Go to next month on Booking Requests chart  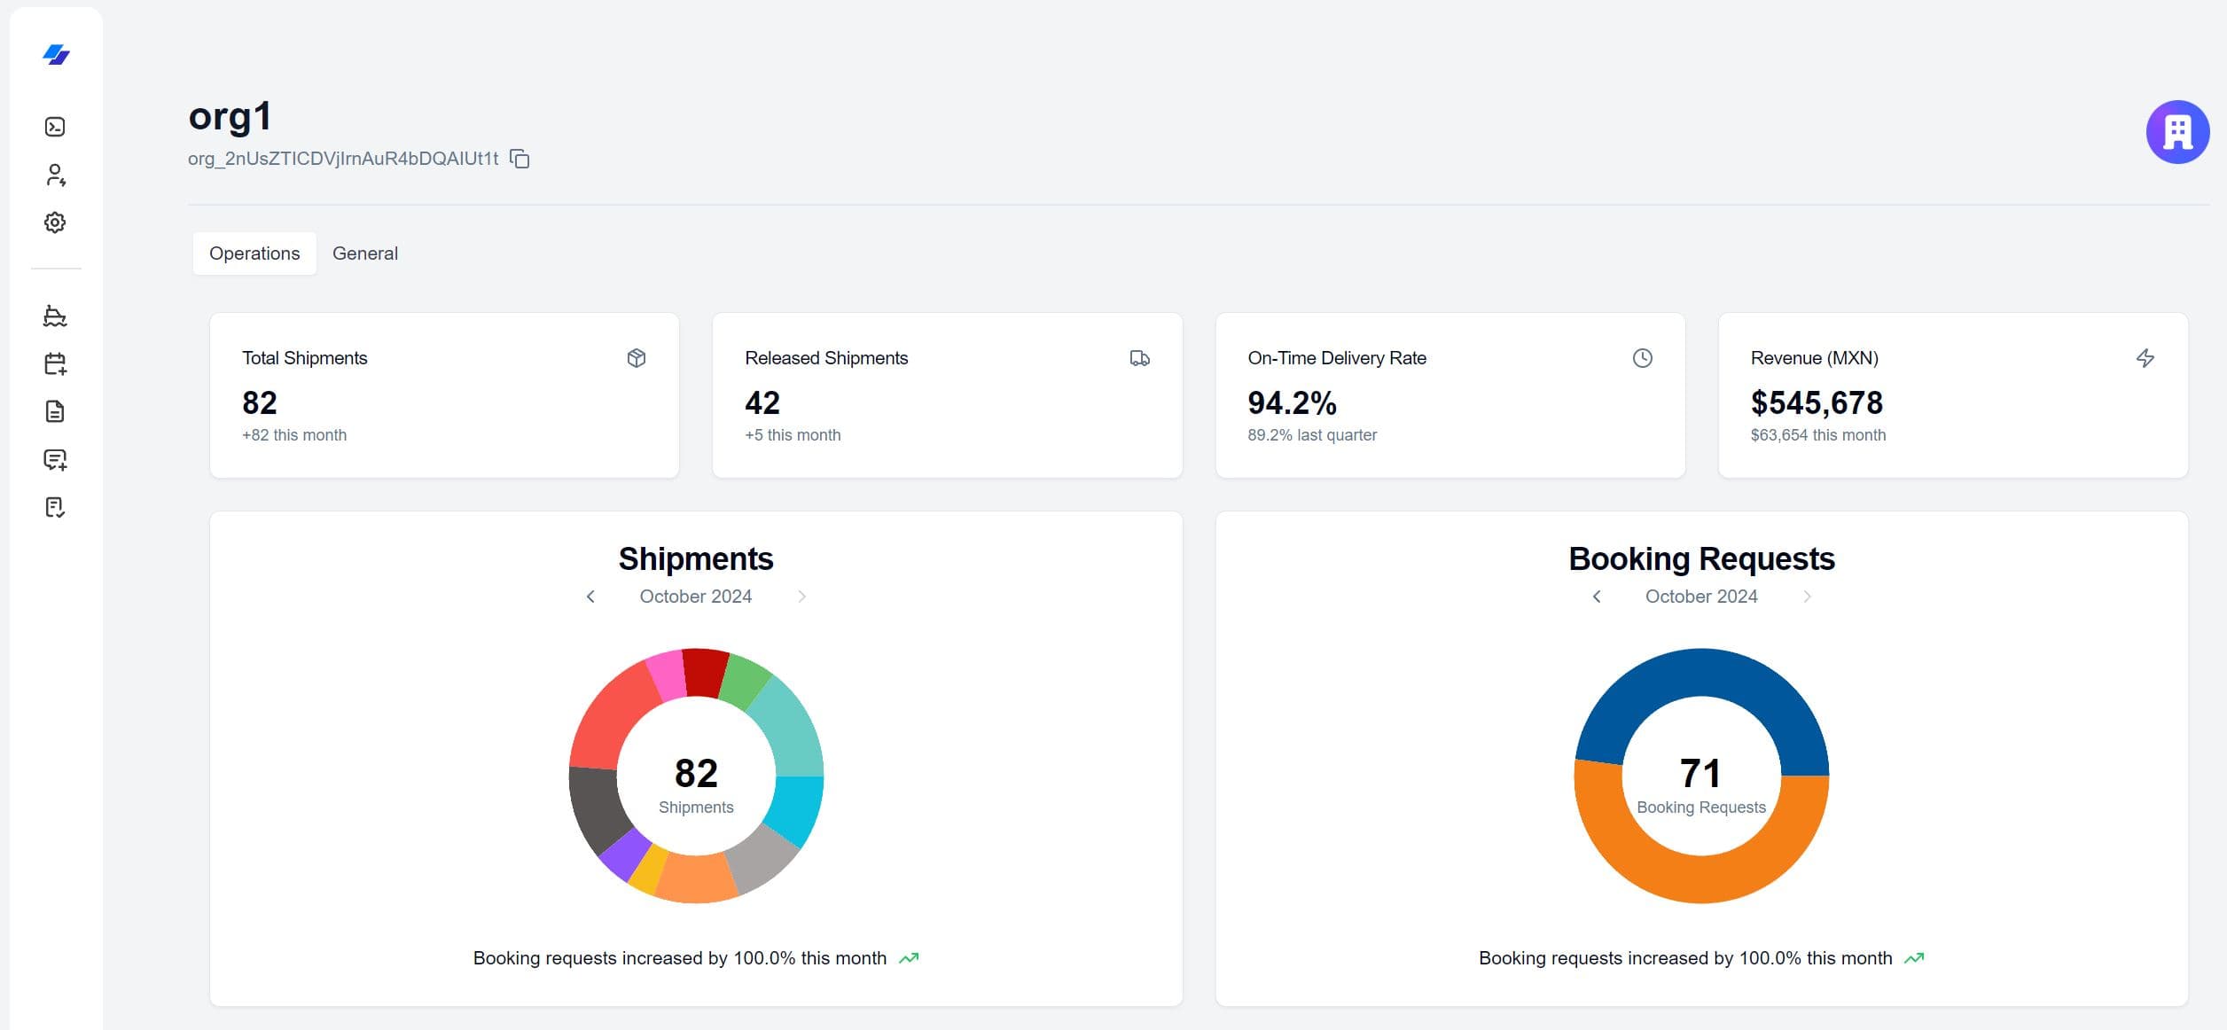1807,597
